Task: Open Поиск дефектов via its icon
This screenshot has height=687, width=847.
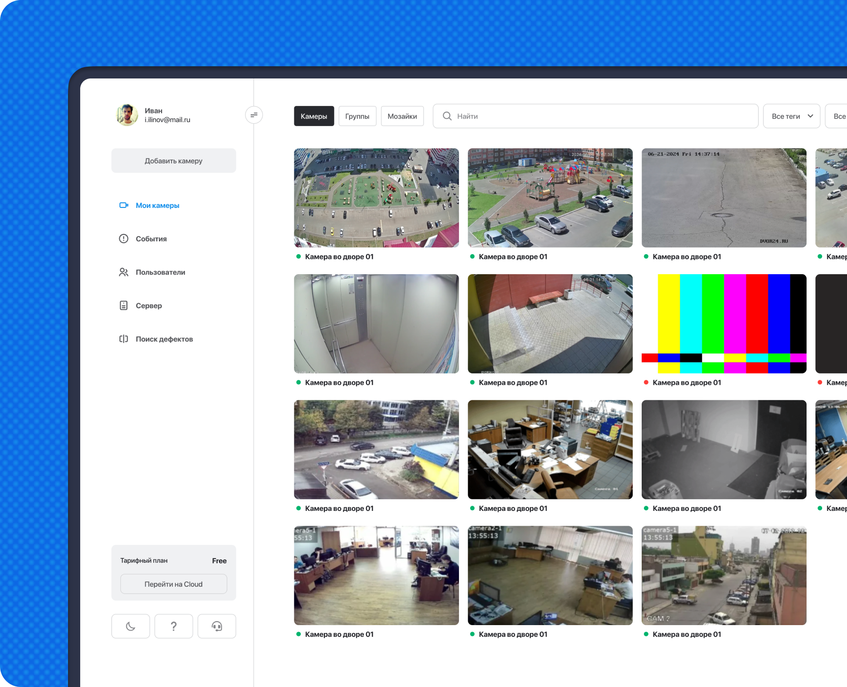Action: [124, 339]
